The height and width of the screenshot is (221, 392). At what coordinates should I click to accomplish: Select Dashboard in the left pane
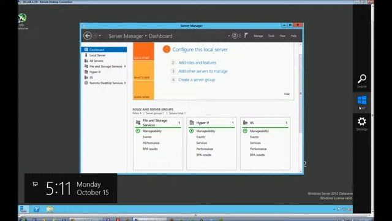click(x=104, y=50)
